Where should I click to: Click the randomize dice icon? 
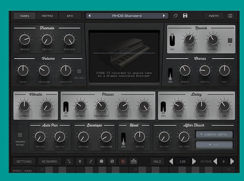175,16
